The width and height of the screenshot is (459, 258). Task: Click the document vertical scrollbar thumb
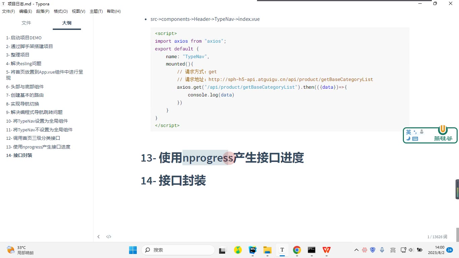tap(457, 234)
